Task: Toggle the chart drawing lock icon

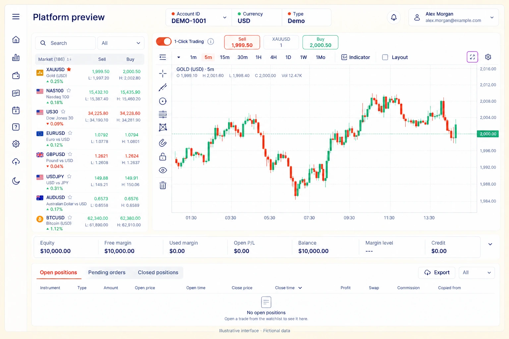Action: point(163,157)
